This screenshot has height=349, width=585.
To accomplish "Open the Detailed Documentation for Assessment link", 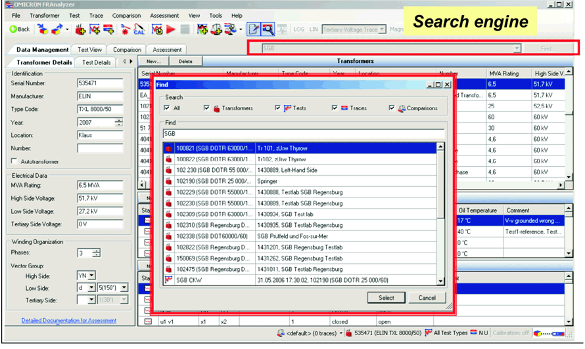I will click(x=68, y=320).
